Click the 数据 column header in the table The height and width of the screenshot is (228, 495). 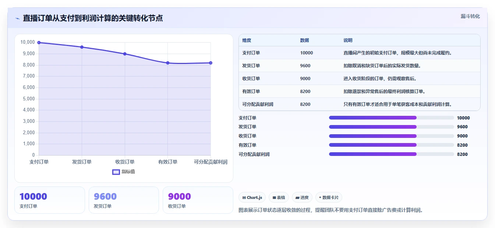pyautogui.click(x=304, y=40)
